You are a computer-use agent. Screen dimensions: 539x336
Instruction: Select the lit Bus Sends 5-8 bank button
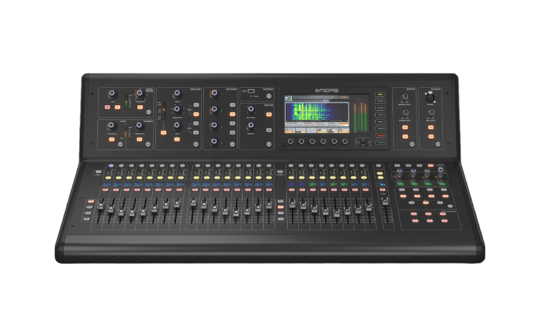point(232,114)
